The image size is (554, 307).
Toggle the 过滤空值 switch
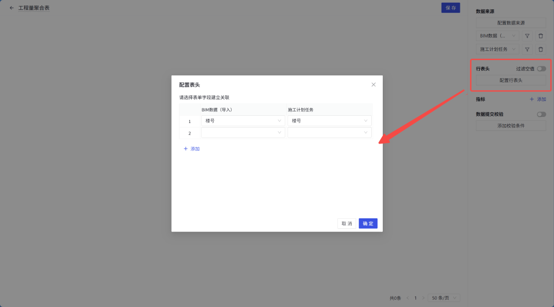pyautogui.click(x=541, y=69)
